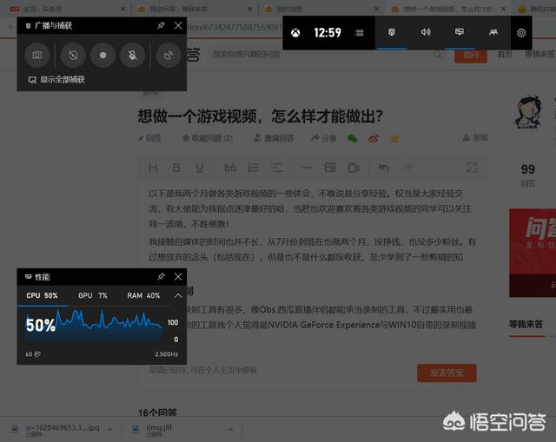Toggle the microphone while recording
Screen dimensions: 556x442
pos(132,55)
